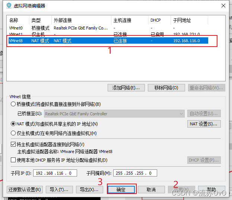Image resolution: width=232 pixels, height=200 pixels.
Task: Click the 192.168.116.0 subnet address cell
Action: [187, 41]
